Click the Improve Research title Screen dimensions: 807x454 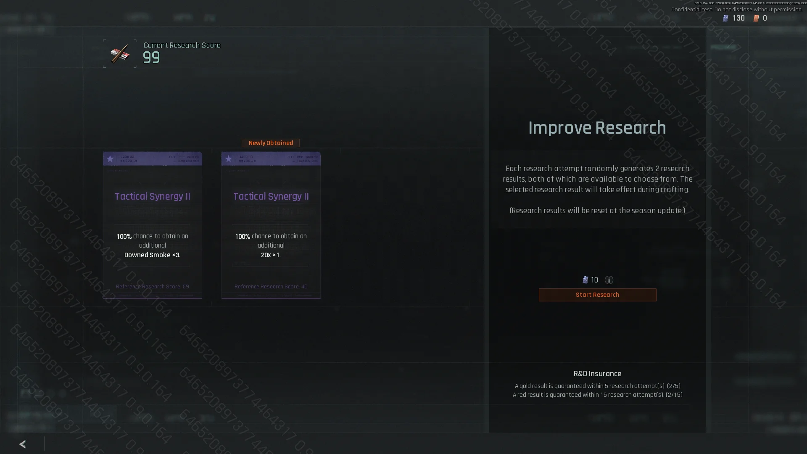coord(597,128)
